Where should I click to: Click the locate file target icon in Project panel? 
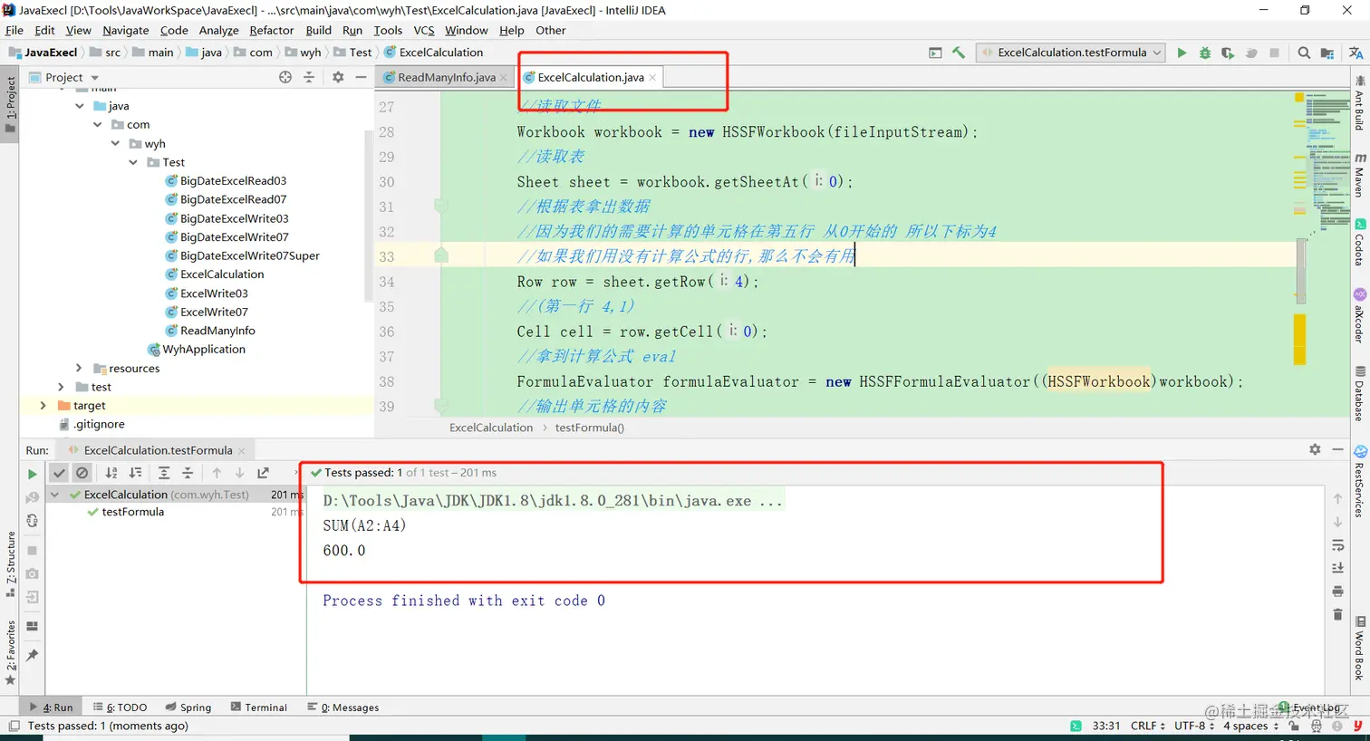(x=285, y=77)
